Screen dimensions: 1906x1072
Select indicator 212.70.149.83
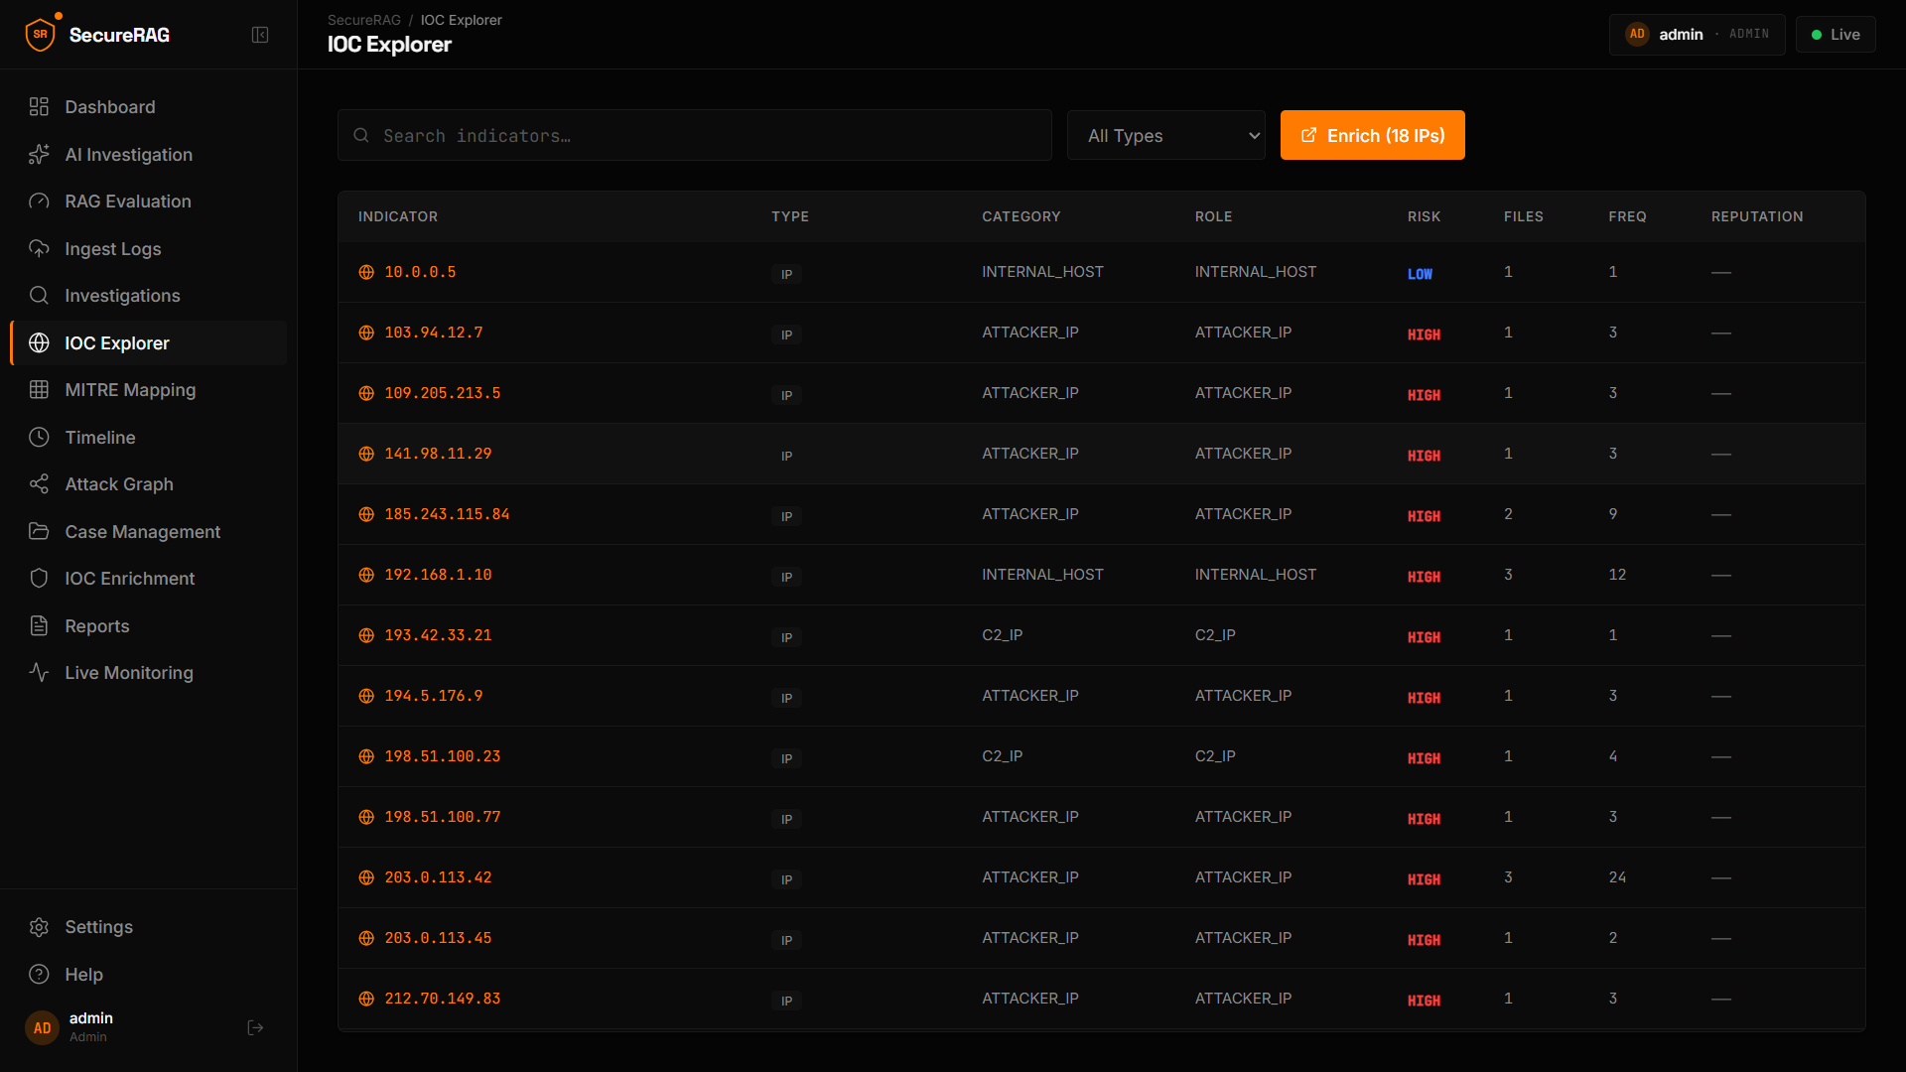(443, 999)
